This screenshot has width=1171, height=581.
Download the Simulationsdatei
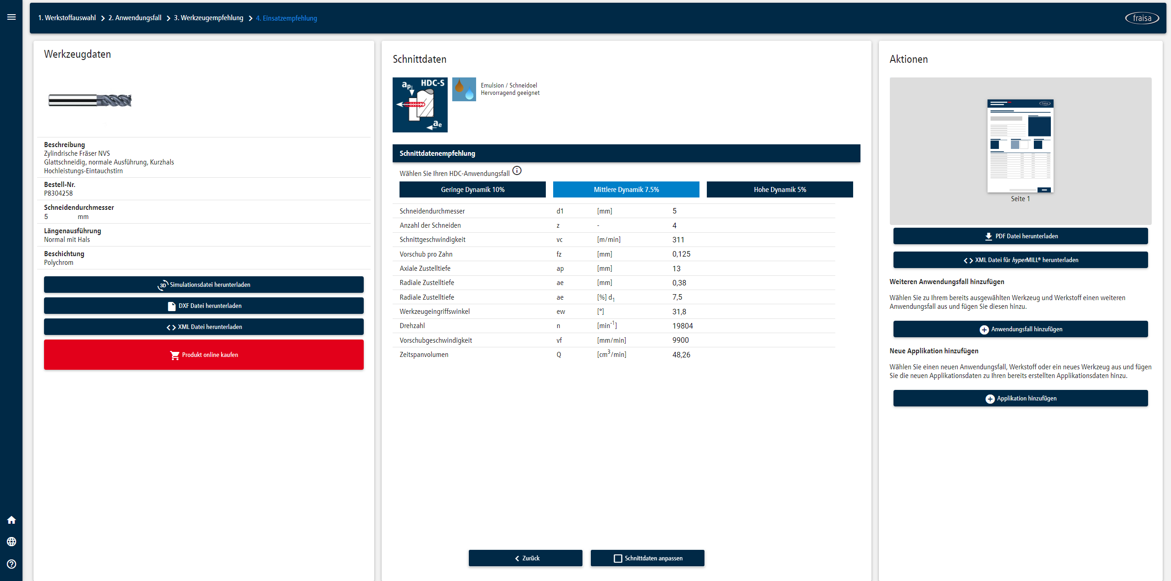click(204, 285)
